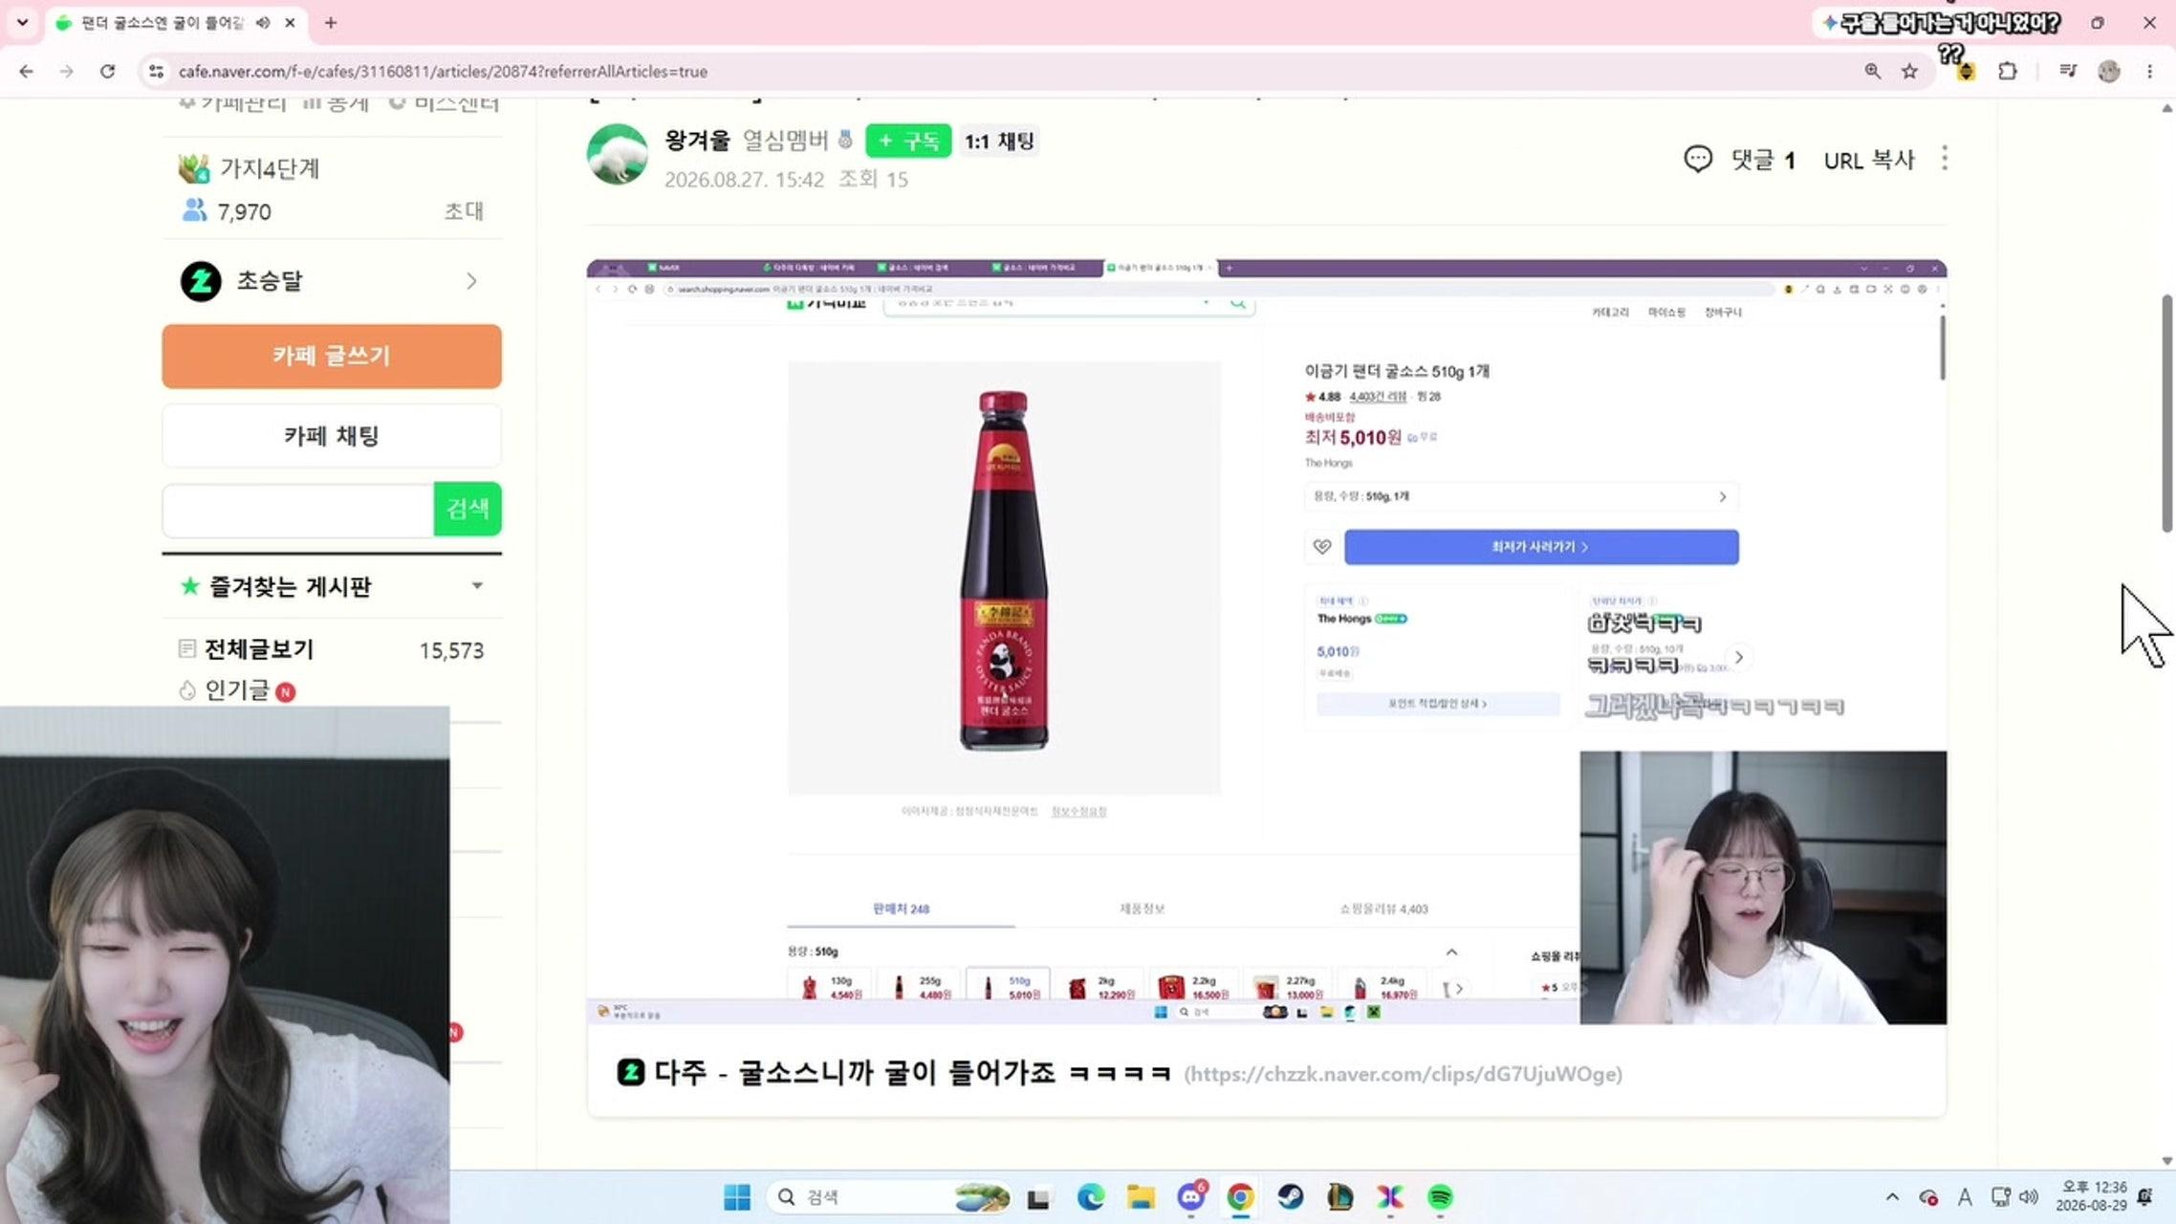Toggle the IME language indicator A
Image resolution: width=2176 pixels, height=1224 pixels.
coord(1965,1197)
